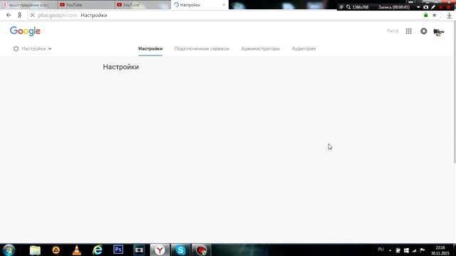Switch to Yandex Browser in taskbar
Viewport: 456px width, 256px height.
tap(160, 250)
